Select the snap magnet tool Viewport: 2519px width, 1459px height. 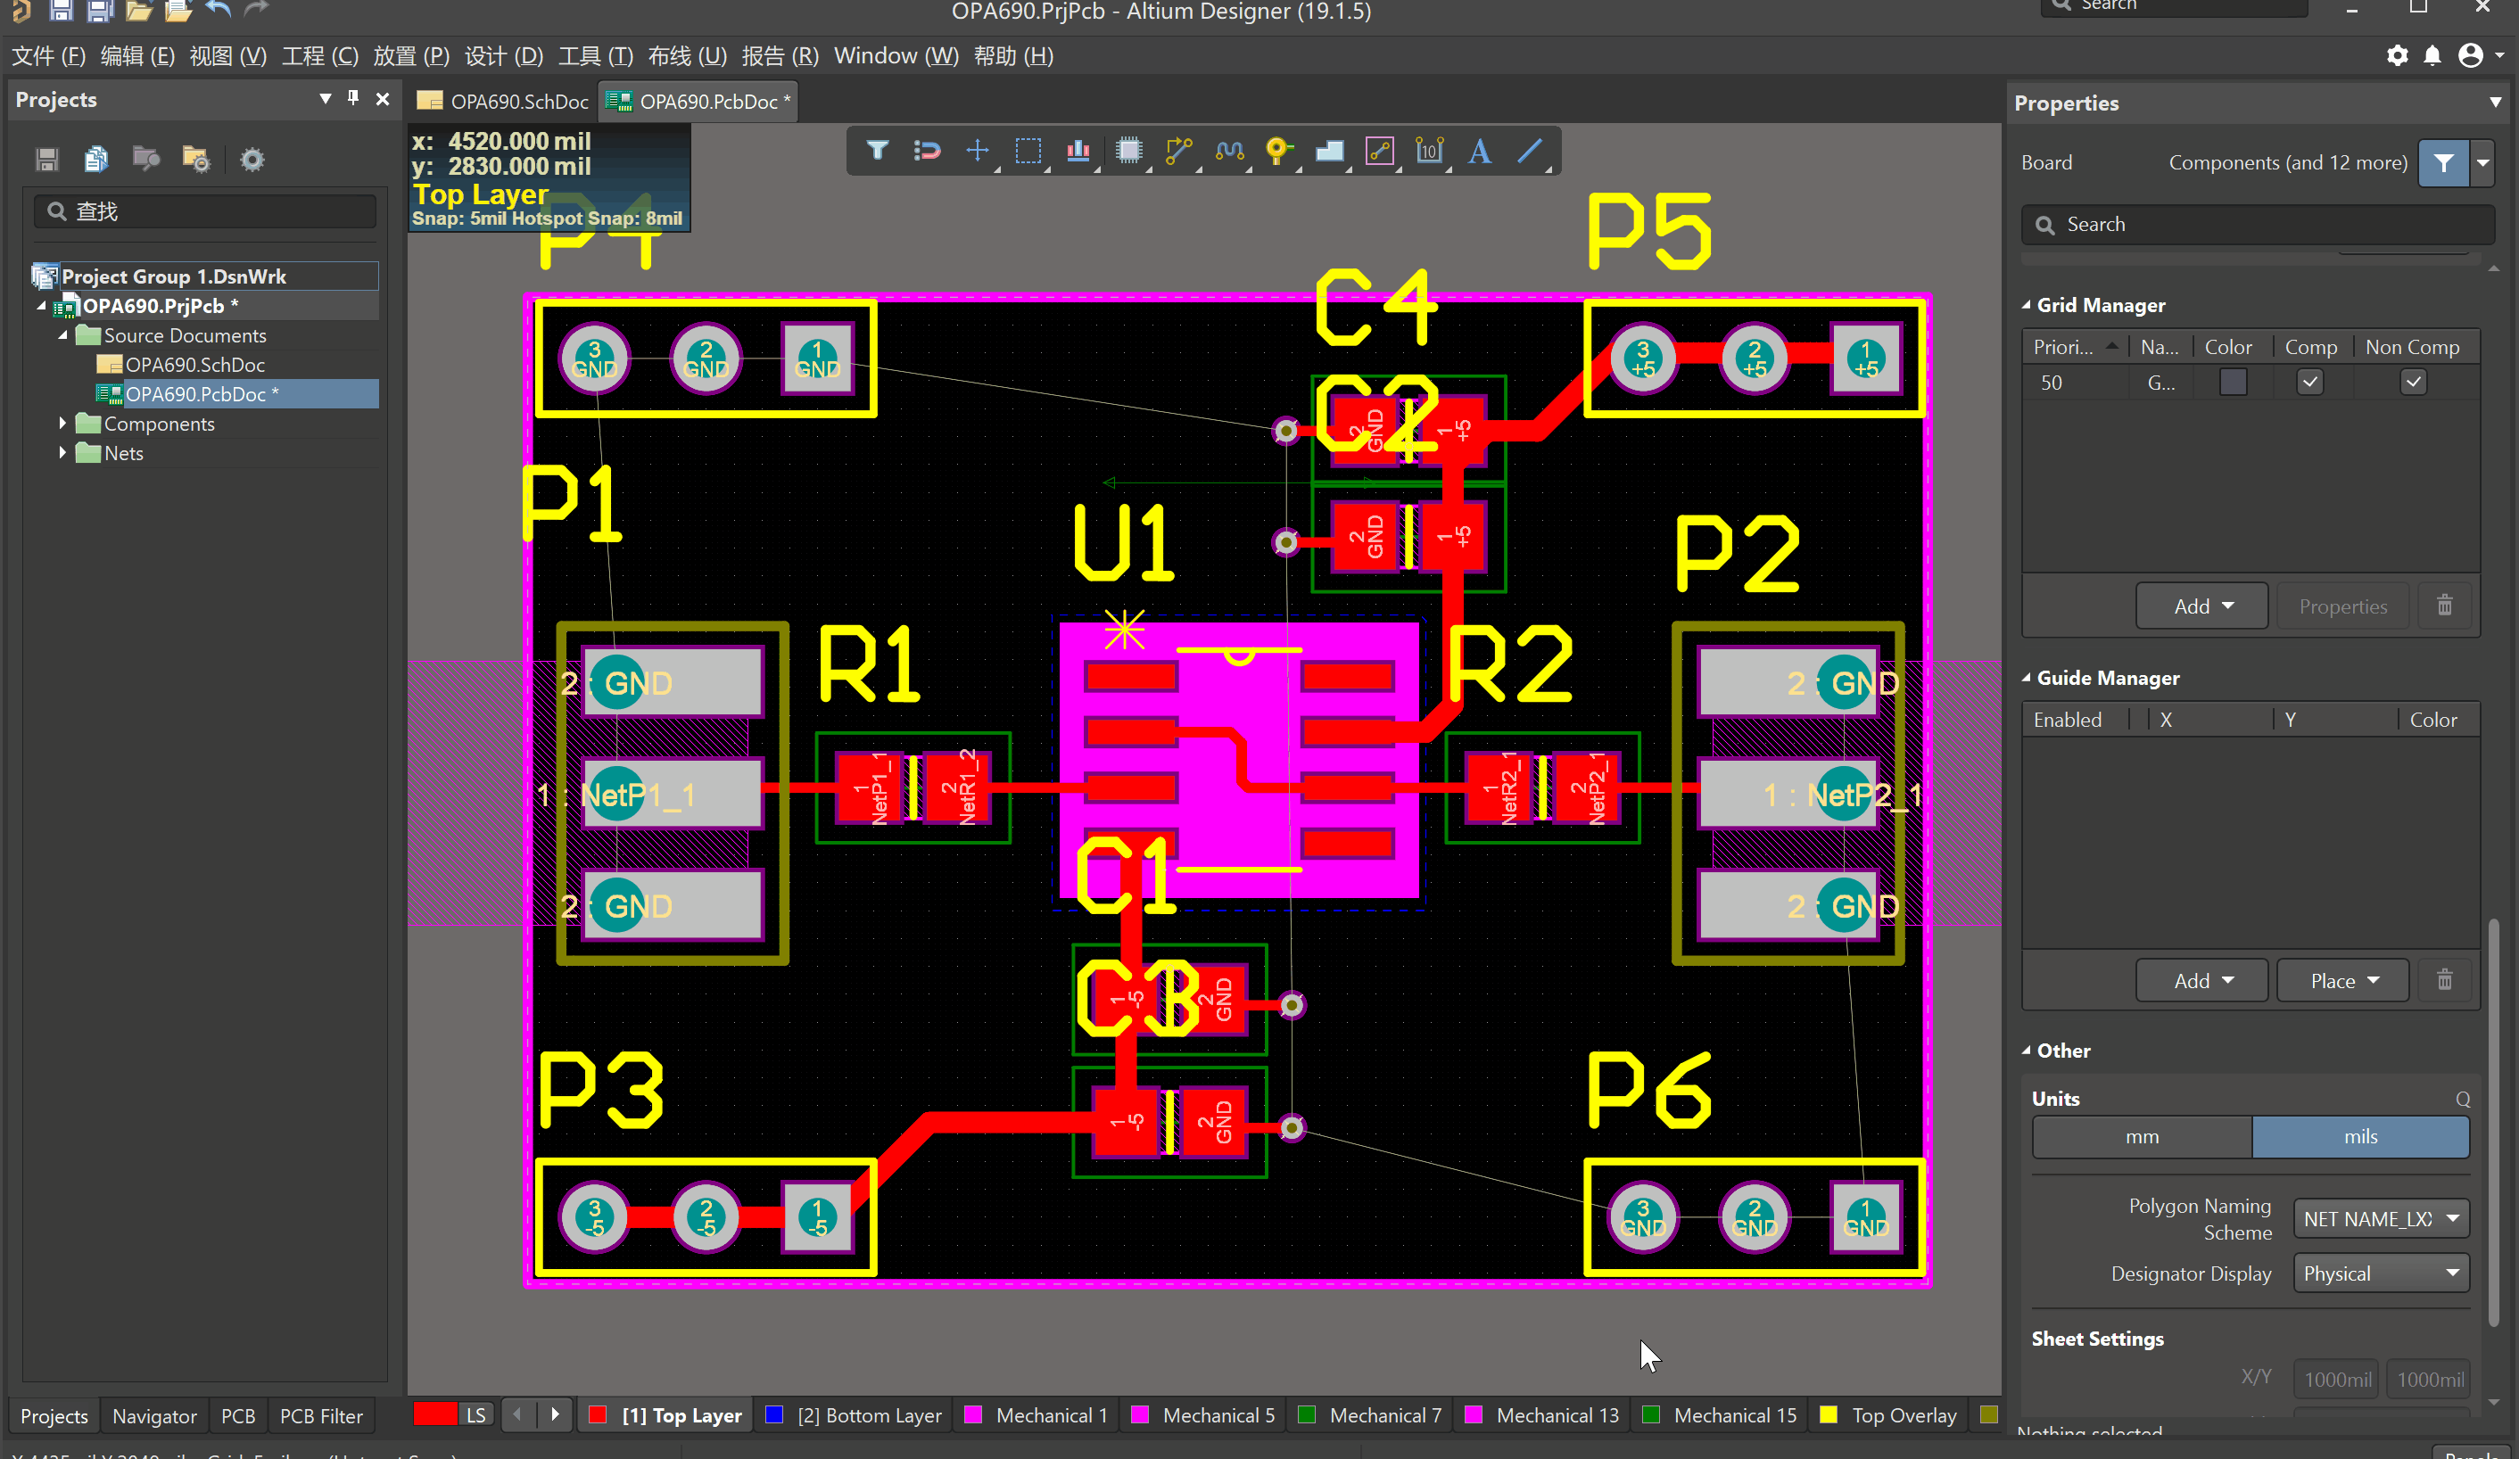point(927,151)
